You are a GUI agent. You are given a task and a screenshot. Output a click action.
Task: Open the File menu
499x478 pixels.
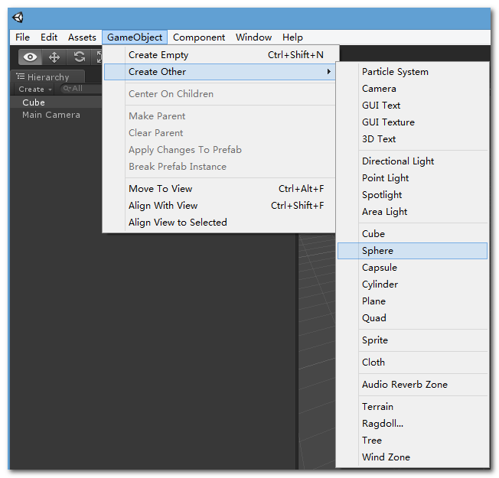22,37
